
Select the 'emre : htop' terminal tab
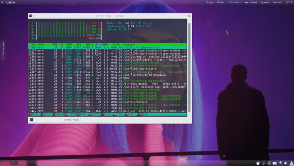pyautogui.click(x=71, y=120)
